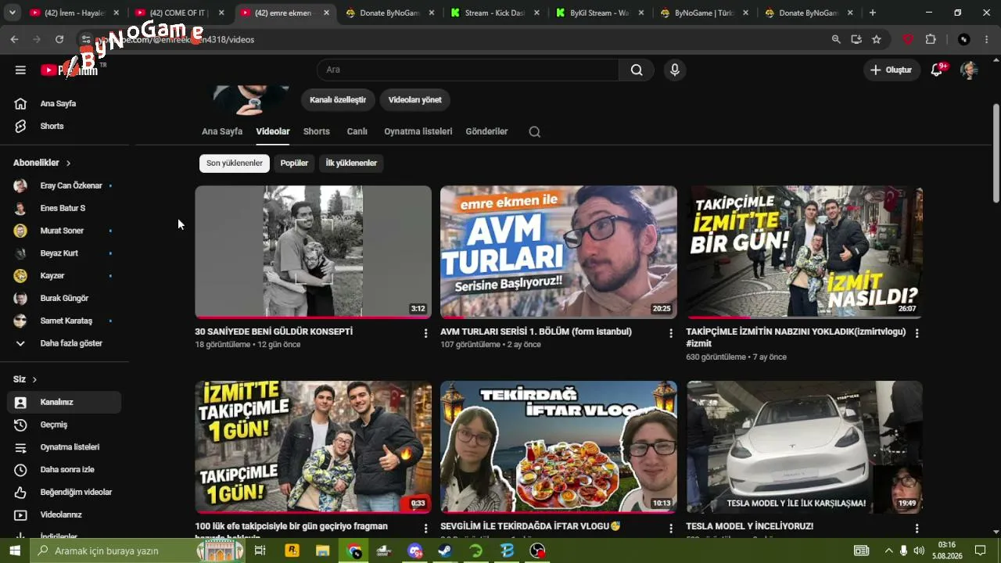
Task: Open a new browser tab
Action: (873, 13)
